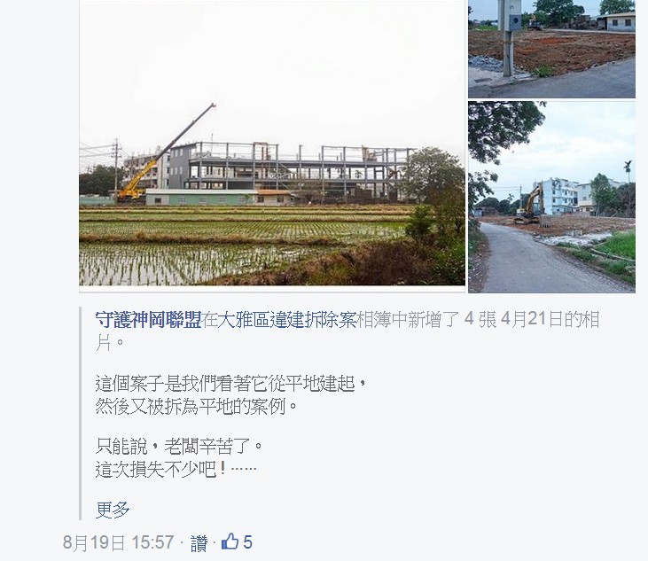648x561 pixels.
Task: Click the steel frame building in photo
Action: (x=289, y=169)
